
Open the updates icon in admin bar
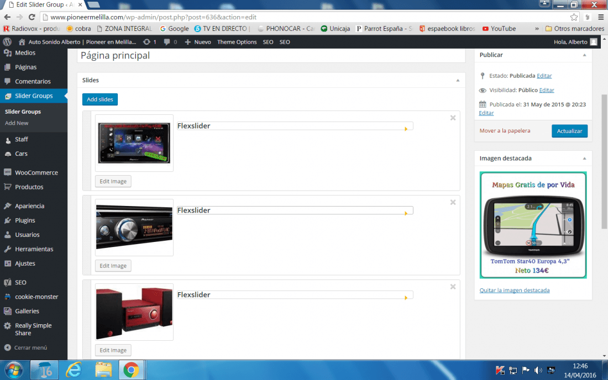coord(146,42)
